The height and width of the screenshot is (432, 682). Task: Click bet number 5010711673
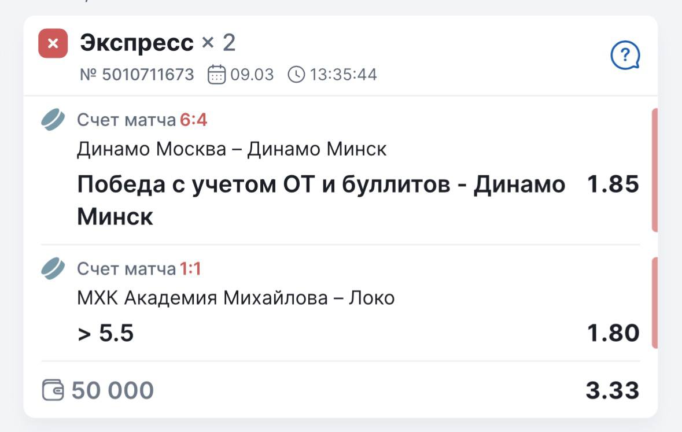tap(137, 75)
